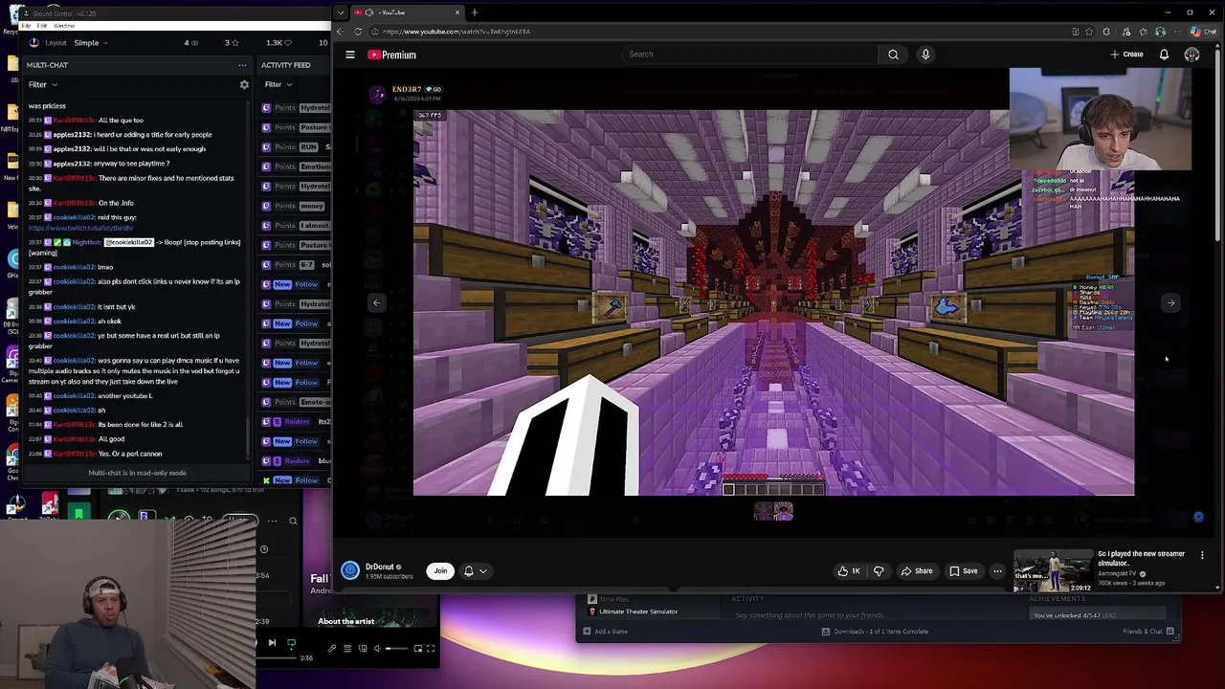The image size is (1225, 689).
Task: Go to previous post image arrow
Action: tap(376, 302)
